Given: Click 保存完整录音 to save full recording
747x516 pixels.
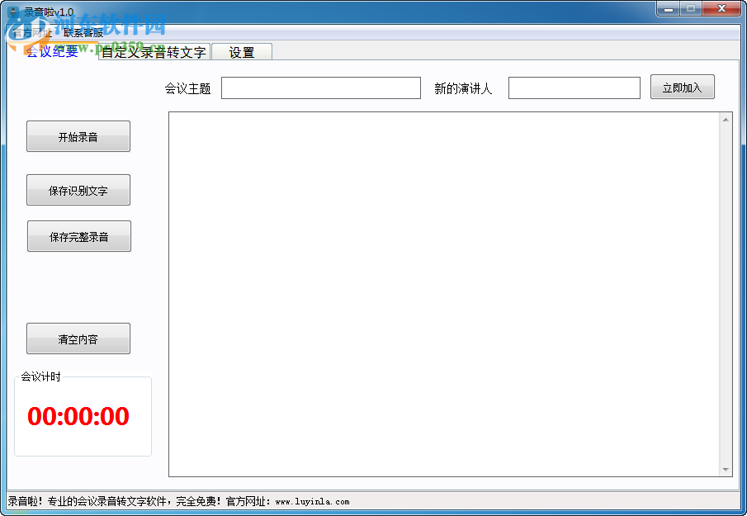Looking at the screenshot, I should pyautogui.click(x=78, y=236).
